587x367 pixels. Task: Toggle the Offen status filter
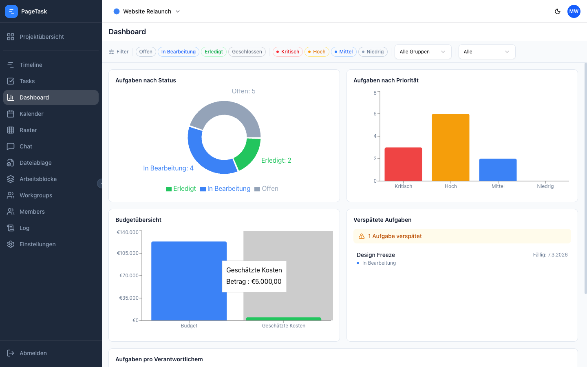(x=146, y=52)
